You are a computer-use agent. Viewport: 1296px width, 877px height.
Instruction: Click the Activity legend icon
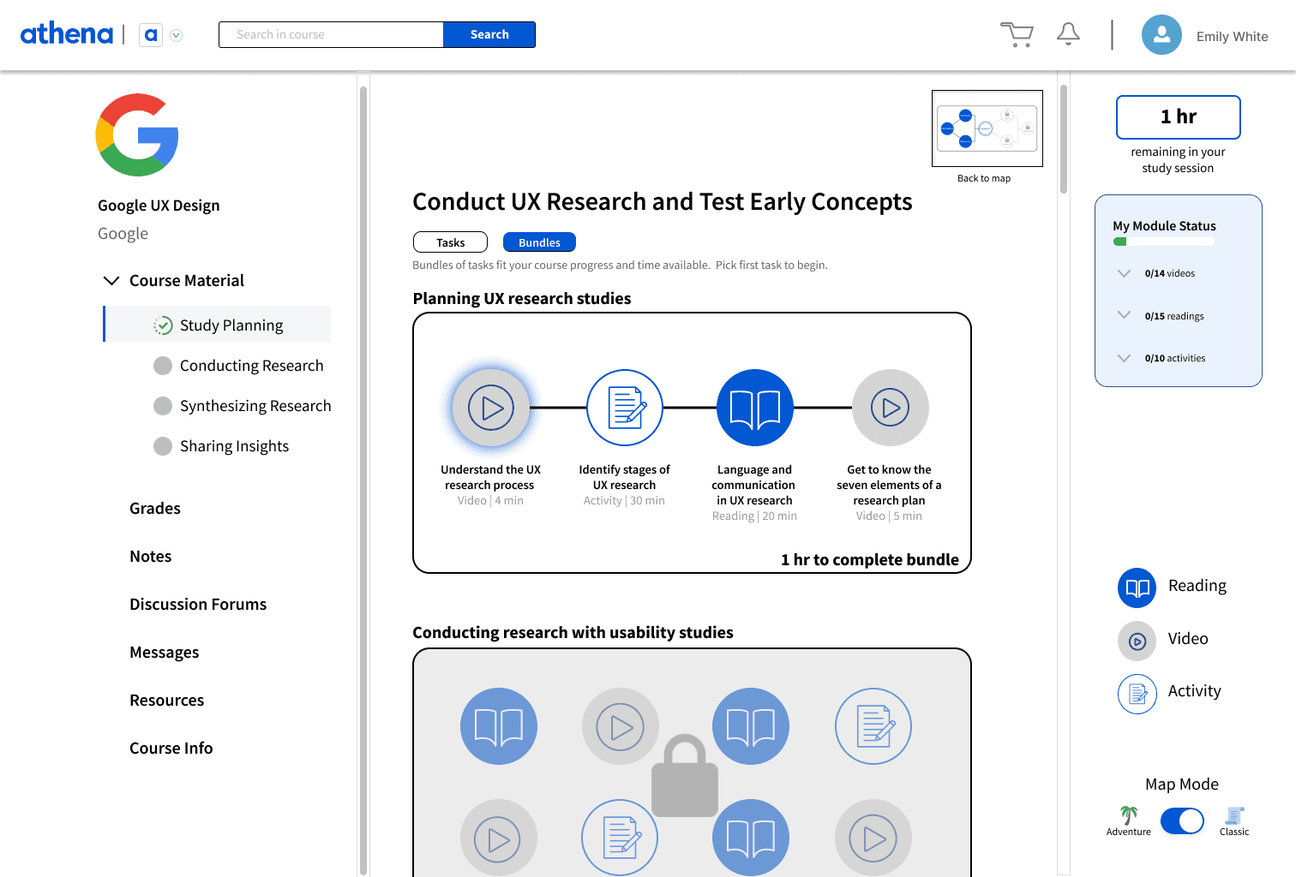1137,694
